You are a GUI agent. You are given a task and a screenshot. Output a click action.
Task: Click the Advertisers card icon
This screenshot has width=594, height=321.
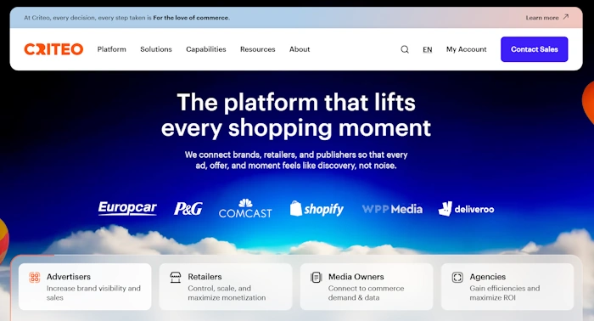pos(35,277)
